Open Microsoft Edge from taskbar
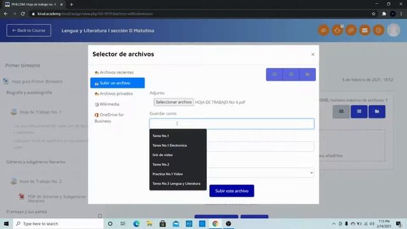The width and height of the screenshot is (407, 229). tap(136, 223)
